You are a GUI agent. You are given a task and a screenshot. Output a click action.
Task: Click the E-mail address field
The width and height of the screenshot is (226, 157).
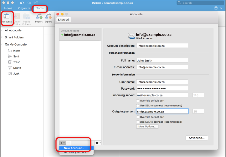[162, 67]
